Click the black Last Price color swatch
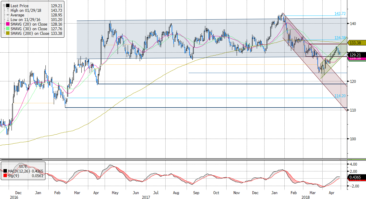Screen dimensions: 366x199 7,5
